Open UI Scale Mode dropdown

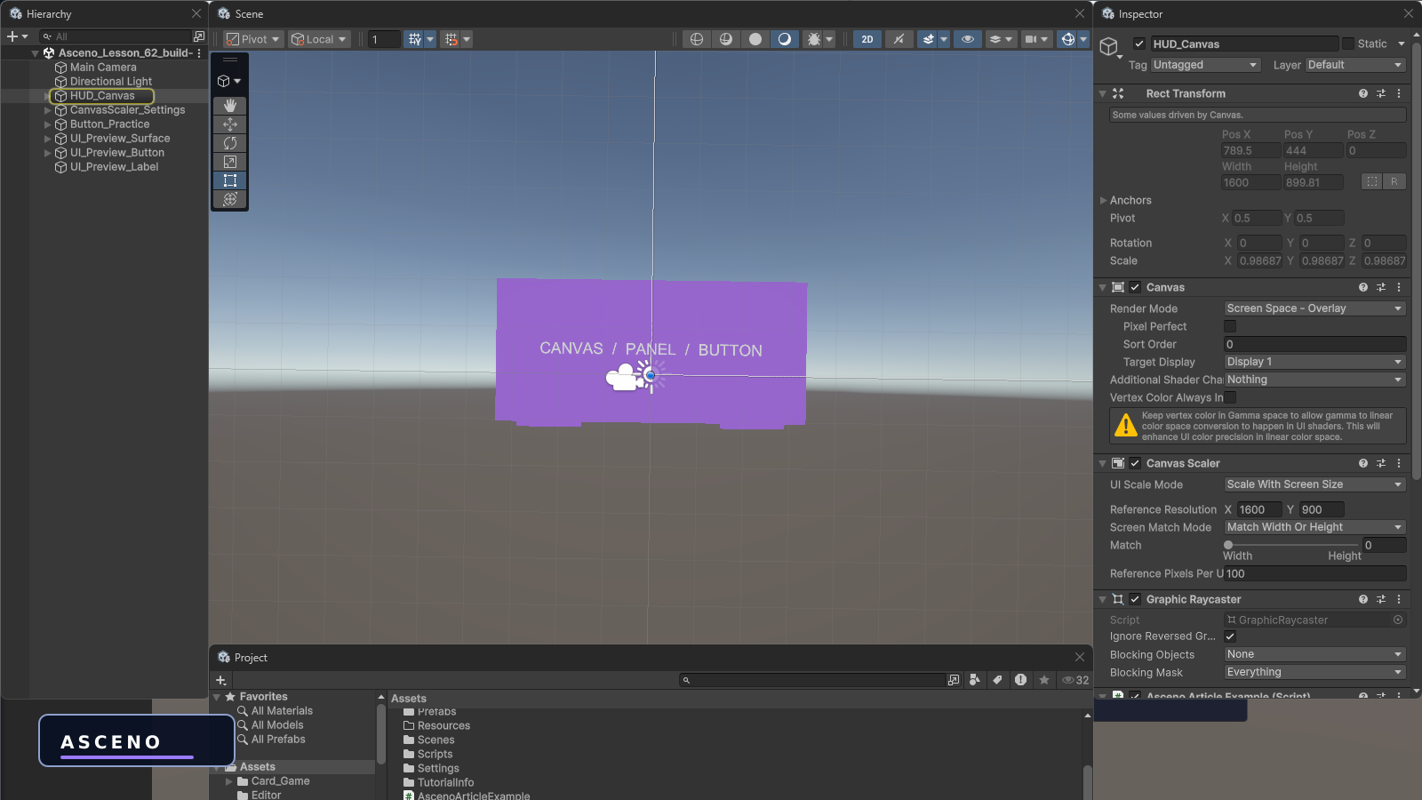(1315, 484)
